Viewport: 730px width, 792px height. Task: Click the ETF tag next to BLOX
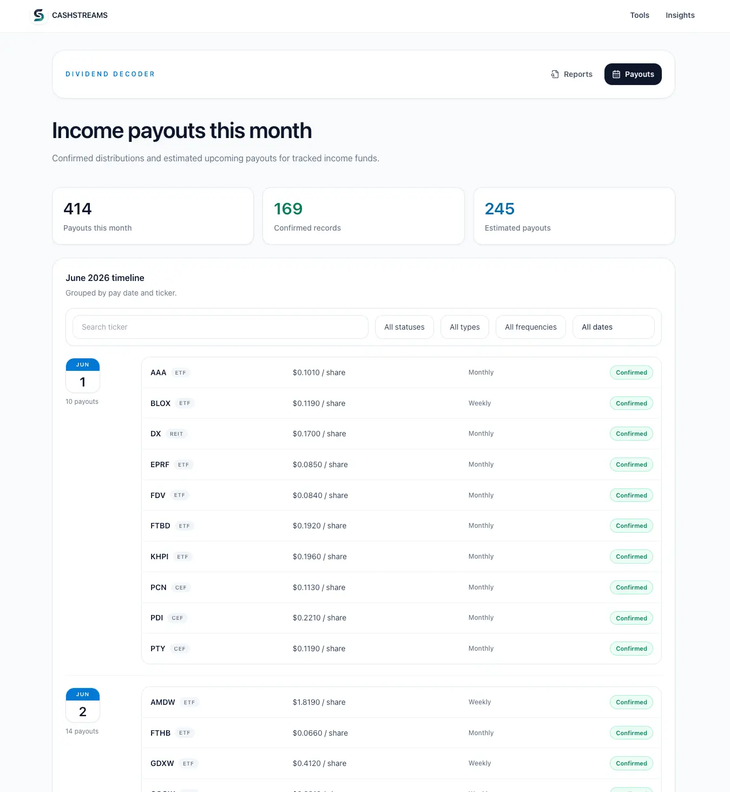tap(185, 403)
